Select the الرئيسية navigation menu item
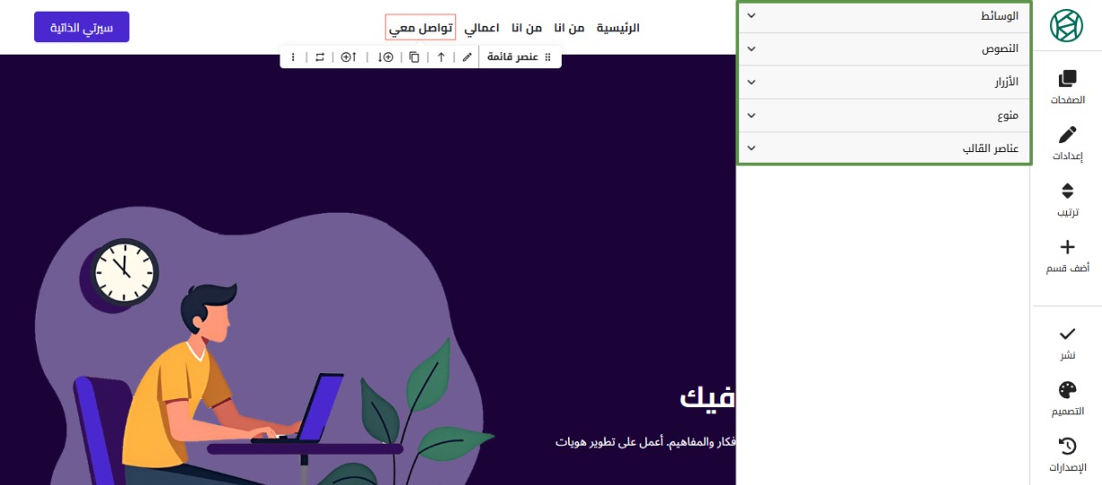The width and height of the screenshot is (1102, 485). pos(618,28)
